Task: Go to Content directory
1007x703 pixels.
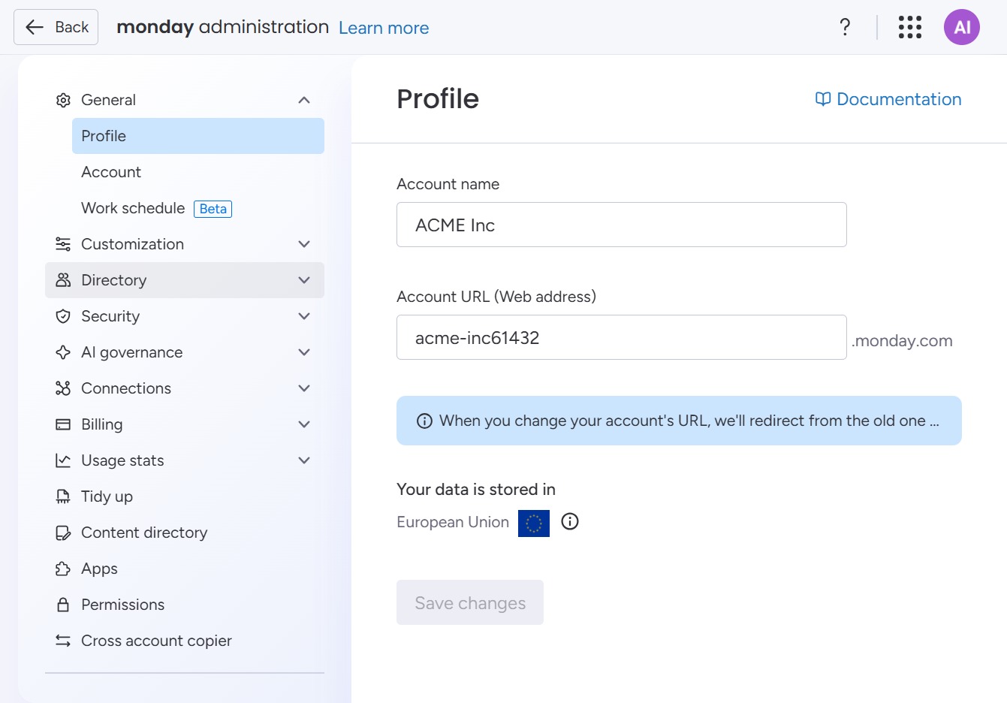Action: 185,533
